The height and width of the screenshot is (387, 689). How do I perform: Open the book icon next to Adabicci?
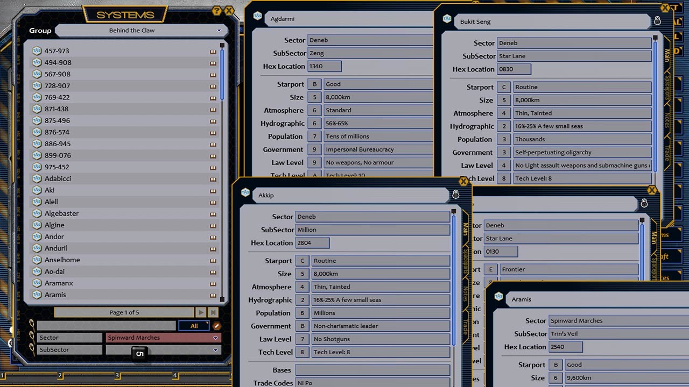(213, 178)
